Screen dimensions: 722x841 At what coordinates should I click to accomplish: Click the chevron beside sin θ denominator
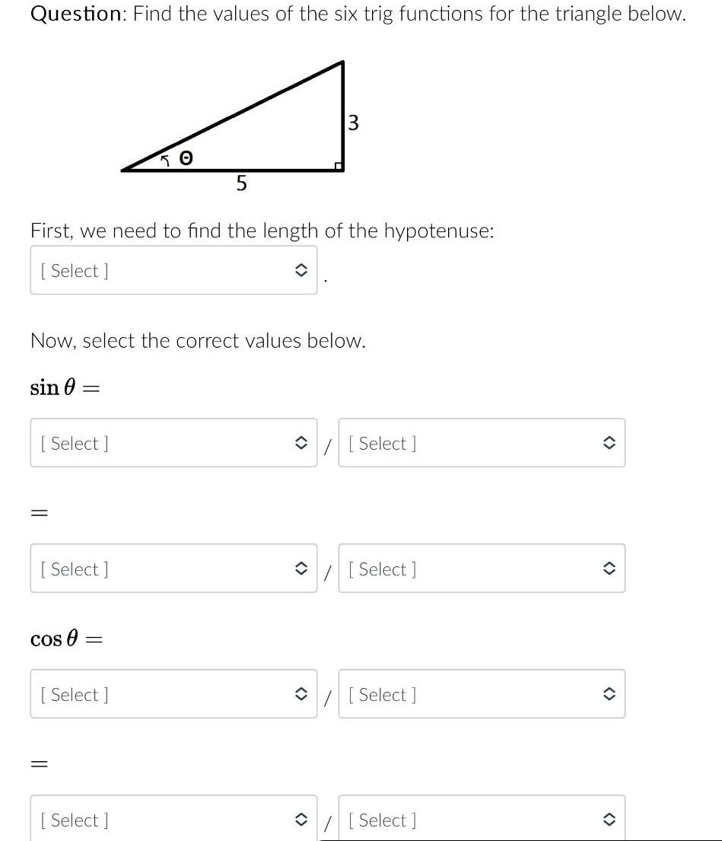(609, 442)
